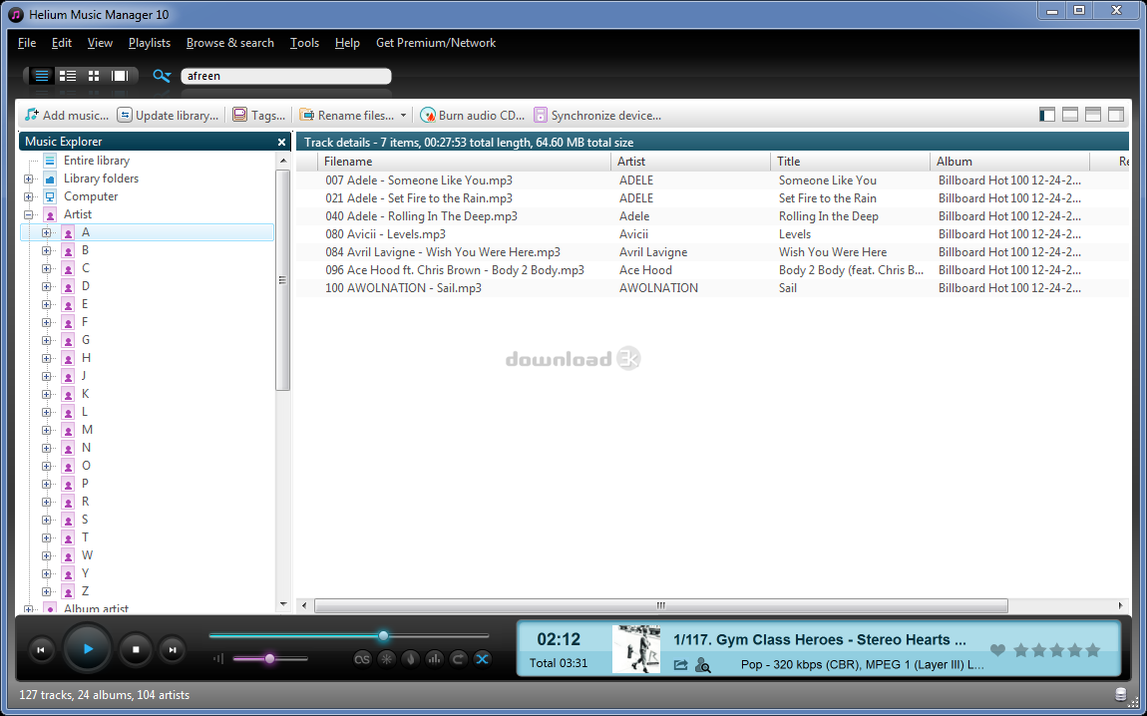Image resolution: width=1147 pixels, height=716 pixels.
Task: Toggle the flame player option icon
Action: point(410,659)
